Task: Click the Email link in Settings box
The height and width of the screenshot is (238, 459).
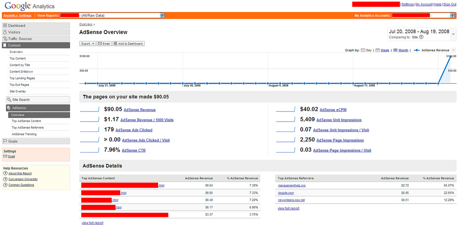Action: [x=11, y=156]
